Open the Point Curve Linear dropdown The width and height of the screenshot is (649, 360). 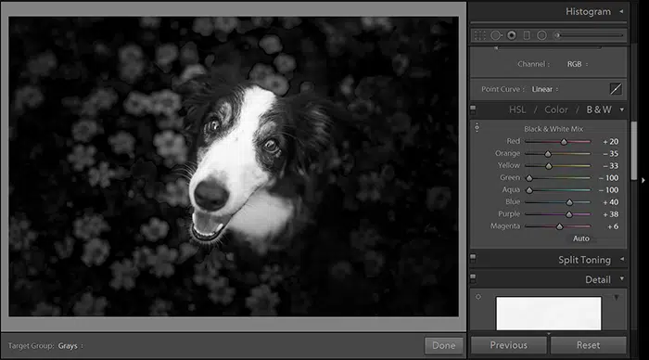[x=545, y=89]
